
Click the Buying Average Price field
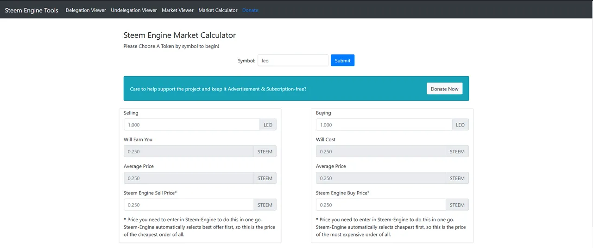[381, 178]
